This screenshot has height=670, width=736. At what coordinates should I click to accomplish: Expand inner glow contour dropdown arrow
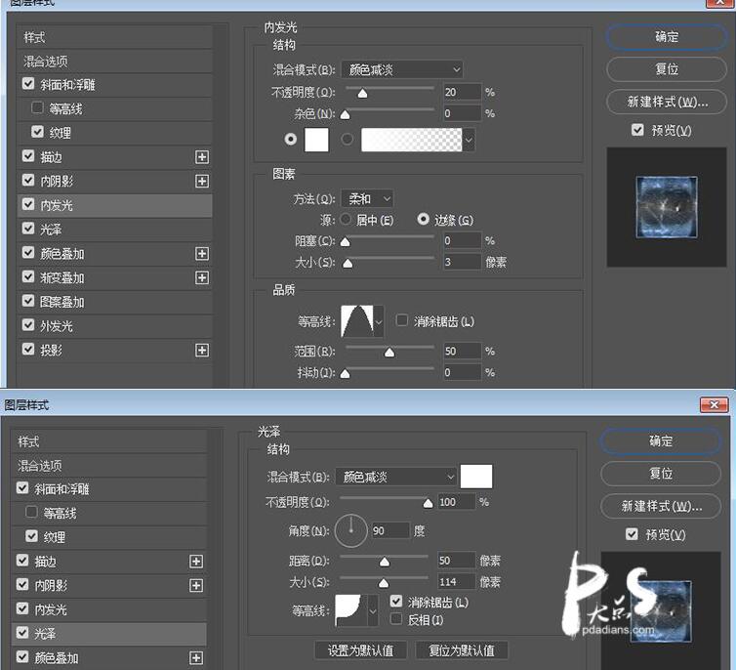(x=379, y=321)
